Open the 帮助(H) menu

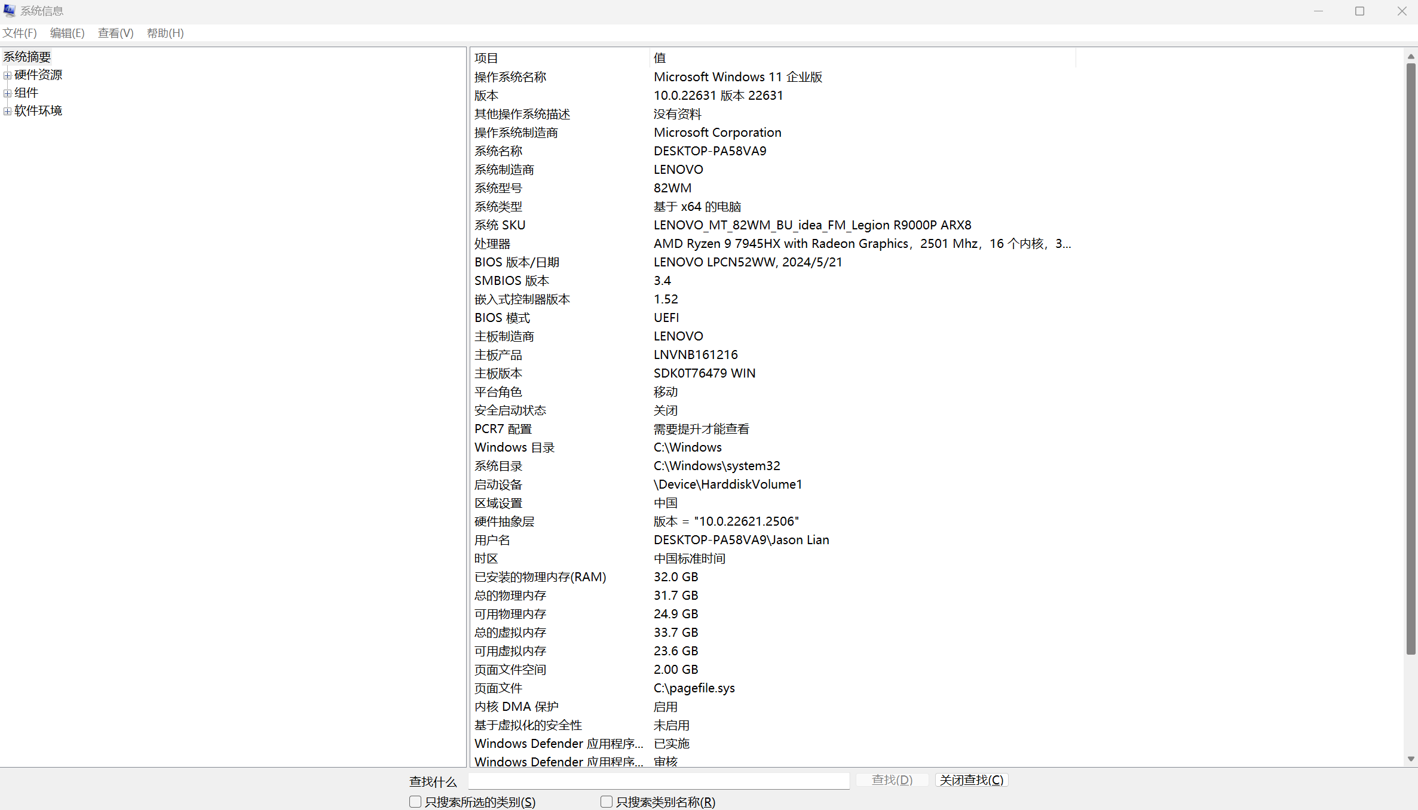[165, 33]
